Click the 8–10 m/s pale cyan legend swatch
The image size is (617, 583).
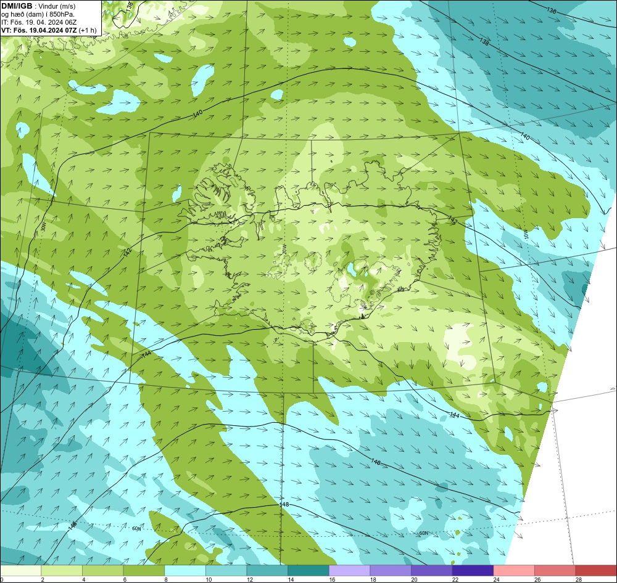click(185, 570)
